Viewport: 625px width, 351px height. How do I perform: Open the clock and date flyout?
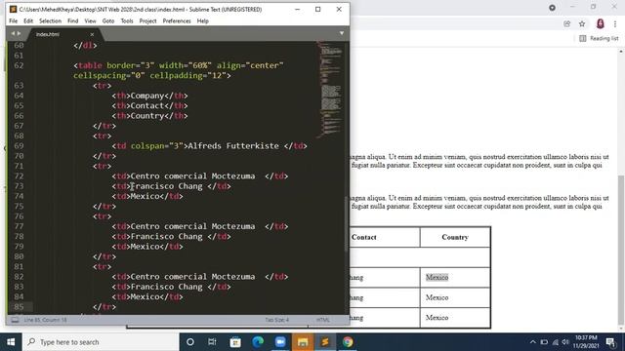point(586,342)
